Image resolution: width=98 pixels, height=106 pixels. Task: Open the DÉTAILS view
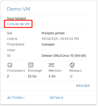pos(56,98)
